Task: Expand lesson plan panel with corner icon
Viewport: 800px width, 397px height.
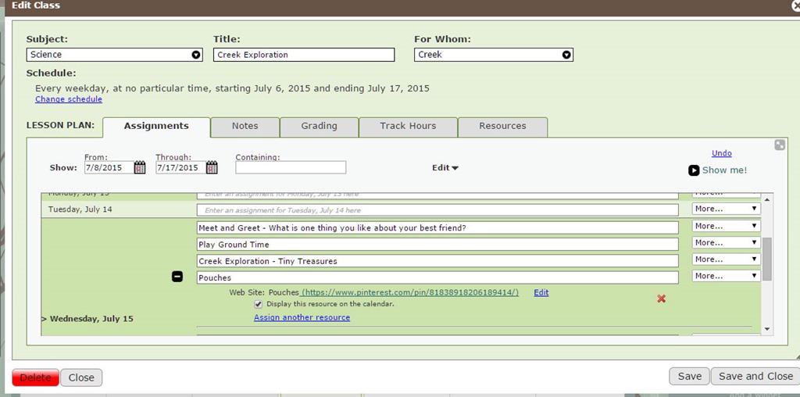Action: pyautogui.click(x=779, y=145)
